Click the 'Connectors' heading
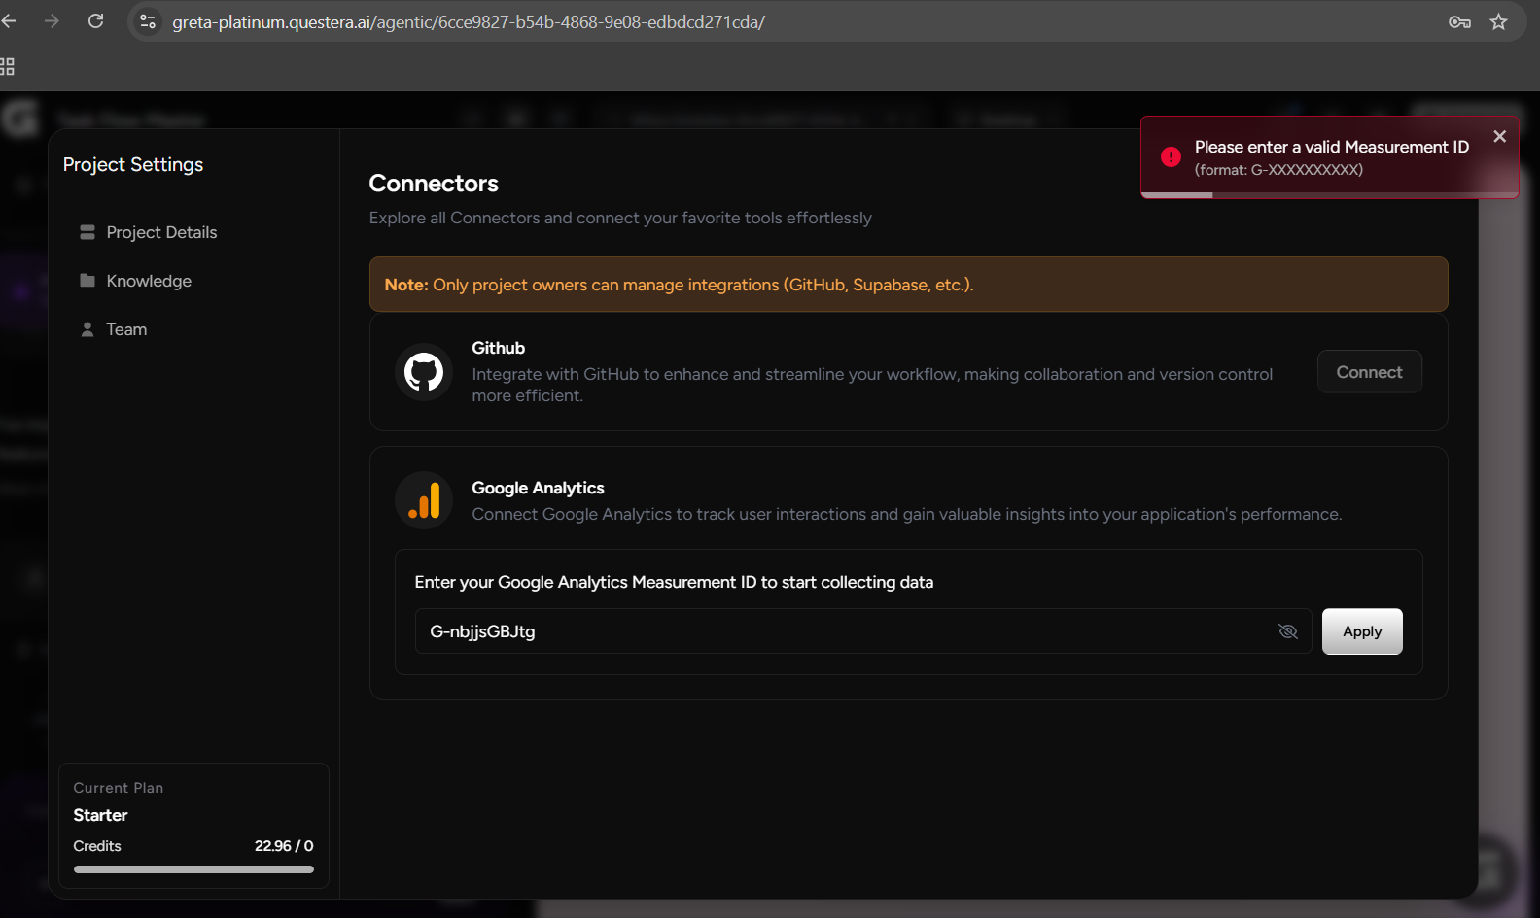The width and height of the screenshot is (1540, 918). [434, 184]
